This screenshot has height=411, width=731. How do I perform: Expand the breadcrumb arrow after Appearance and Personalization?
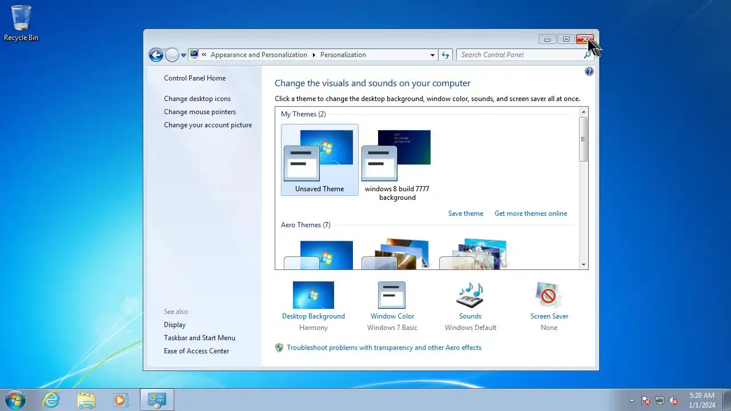click(x=314, y=55)
